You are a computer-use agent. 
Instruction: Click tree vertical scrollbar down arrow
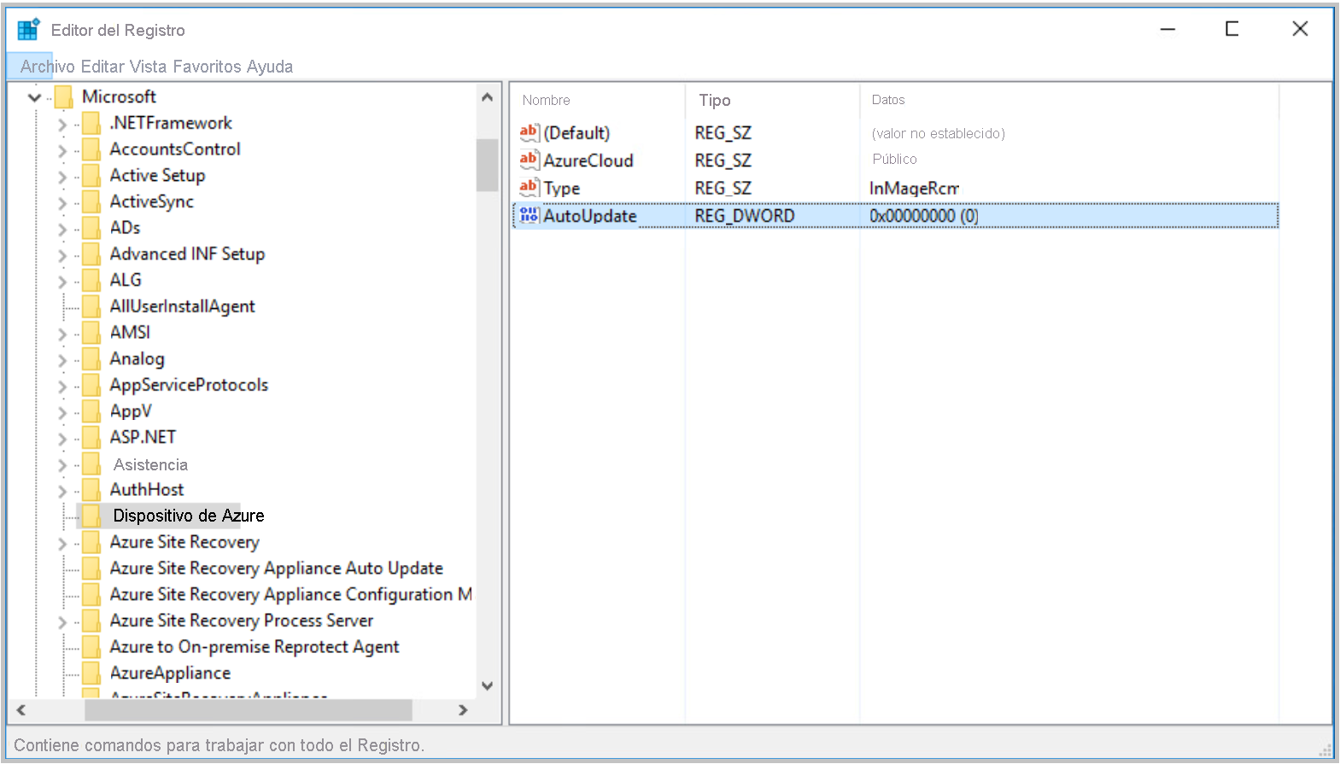488,685
